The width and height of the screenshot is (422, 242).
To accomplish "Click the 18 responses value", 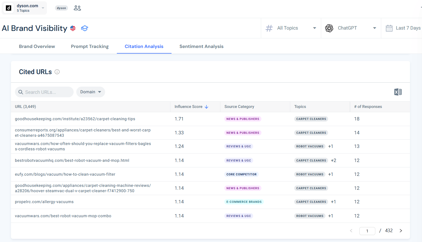I will 357,119.
